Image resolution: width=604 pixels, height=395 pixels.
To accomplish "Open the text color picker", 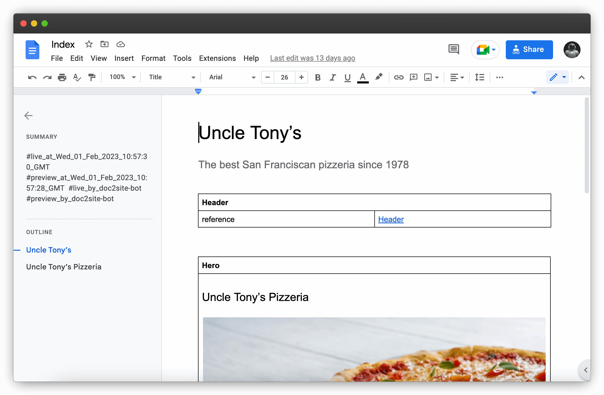I will (x=363, y=77).
